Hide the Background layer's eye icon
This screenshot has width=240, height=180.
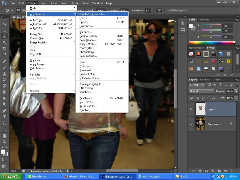click(x=191, y=124)
